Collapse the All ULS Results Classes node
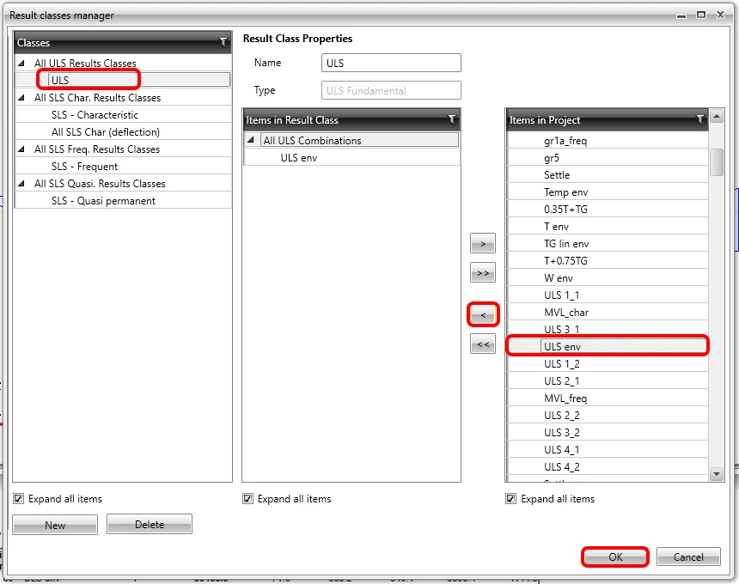 click(x=21, y=63)
